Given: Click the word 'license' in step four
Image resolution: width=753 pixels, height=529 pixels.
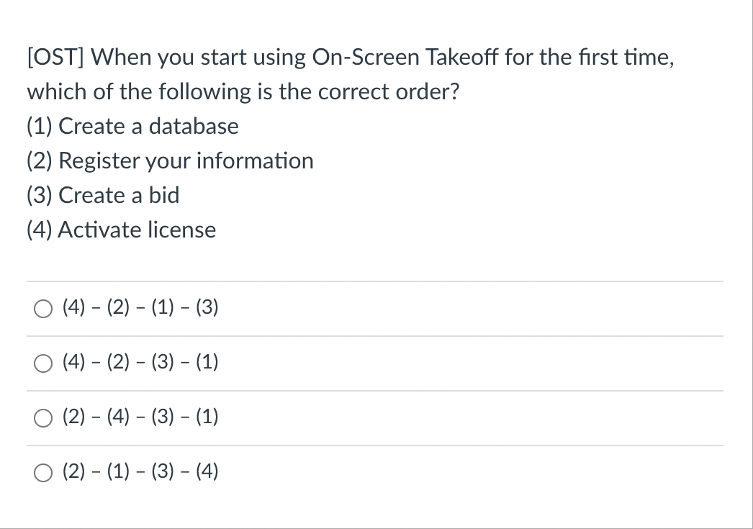Looking at the screenshot, I should pos(182,230).
